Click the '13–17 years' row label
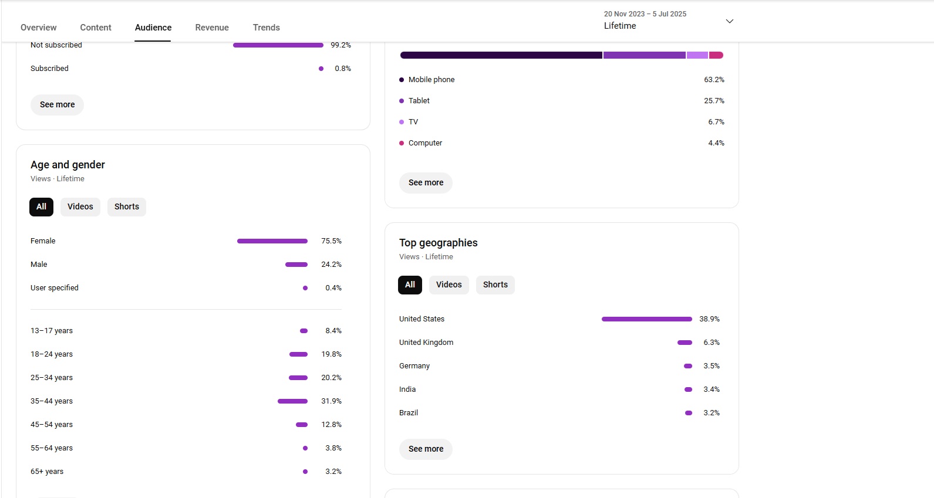 pos(52,331)
